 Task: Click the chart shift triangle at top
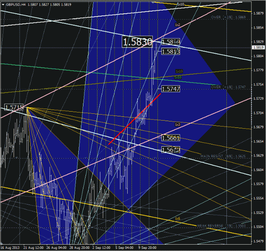153,3
